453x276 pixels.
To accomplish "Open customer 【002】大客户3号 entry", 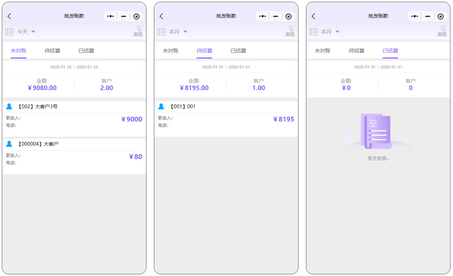I will coord(74,119).
